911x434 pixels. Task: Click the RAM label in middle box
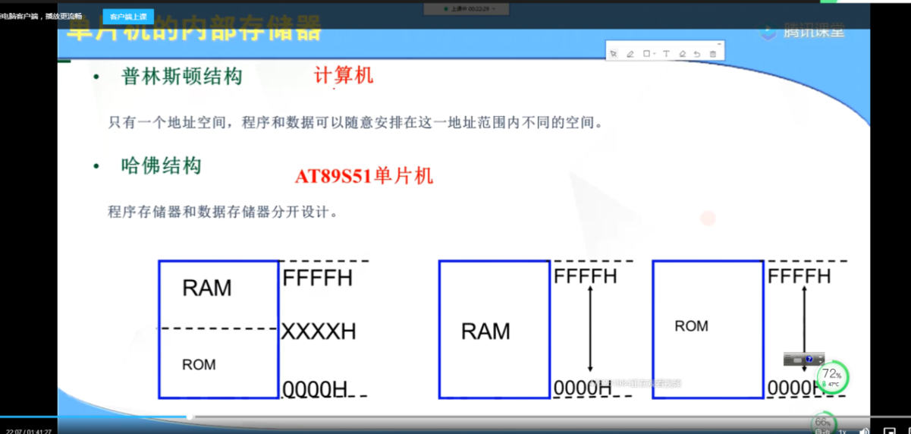coord(485,332)
